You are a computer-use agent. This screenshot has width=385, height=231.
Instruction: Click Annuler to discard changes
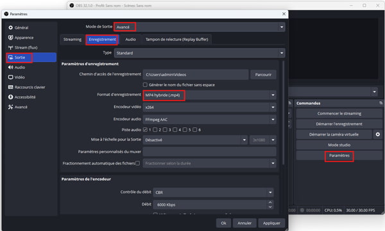click(244, 223)
